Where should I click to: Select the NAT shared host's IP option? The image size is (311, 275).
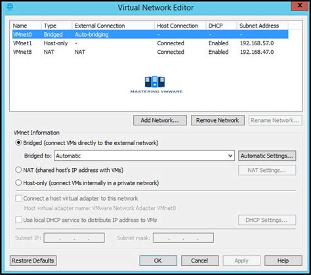coord(18,170)
